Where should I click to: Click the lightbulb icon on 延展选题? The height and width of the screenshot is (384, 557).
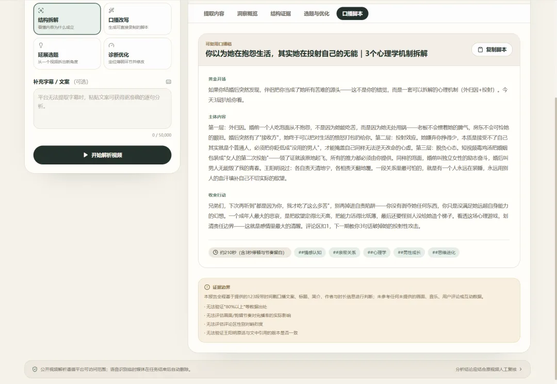[41, 45]
